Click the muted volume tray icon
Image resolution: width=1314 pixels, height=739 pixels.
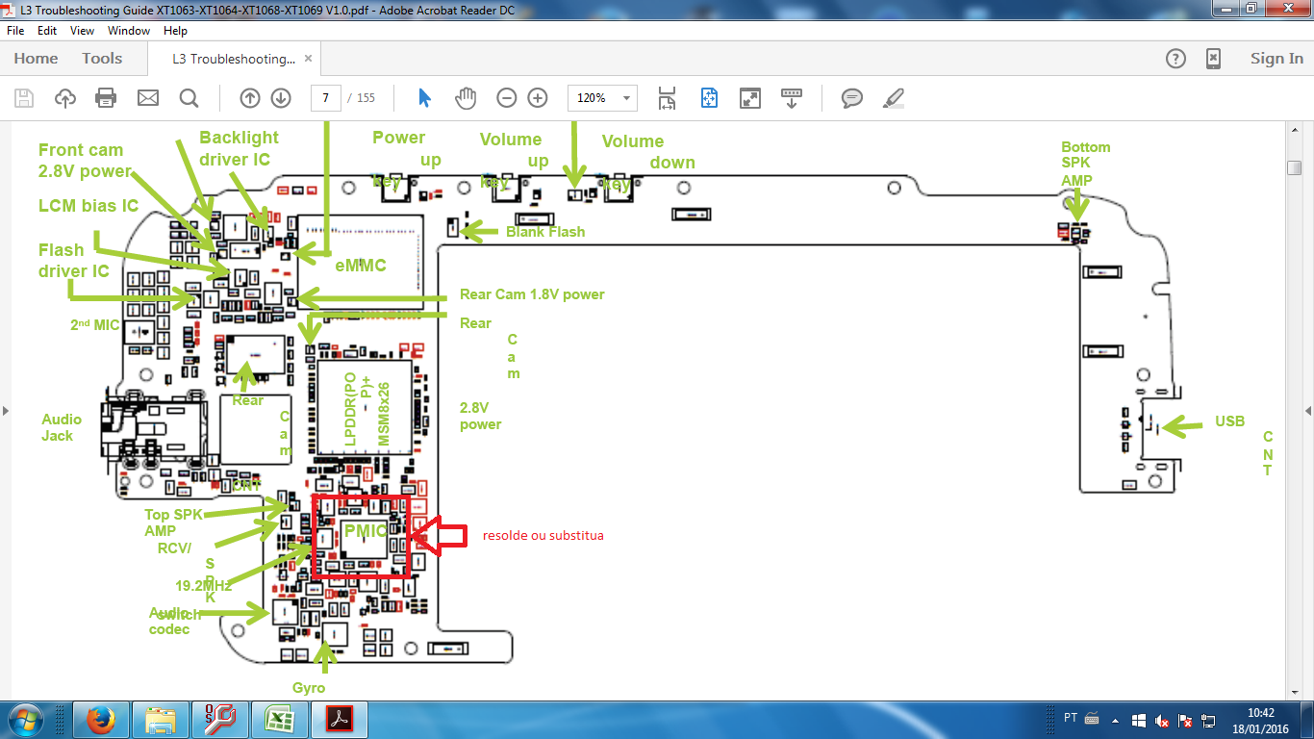click(x=1162, y=720)
